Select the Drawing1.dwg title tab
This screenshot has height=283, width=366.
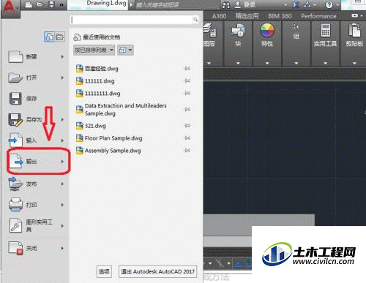106,4
